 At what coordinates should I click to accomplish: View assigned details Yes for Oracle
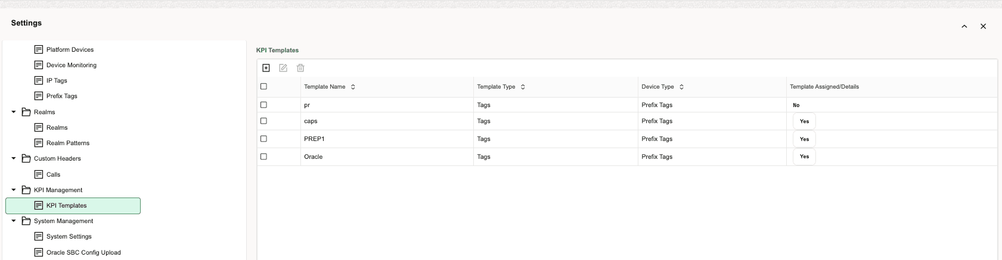click(x=804, y=156)
